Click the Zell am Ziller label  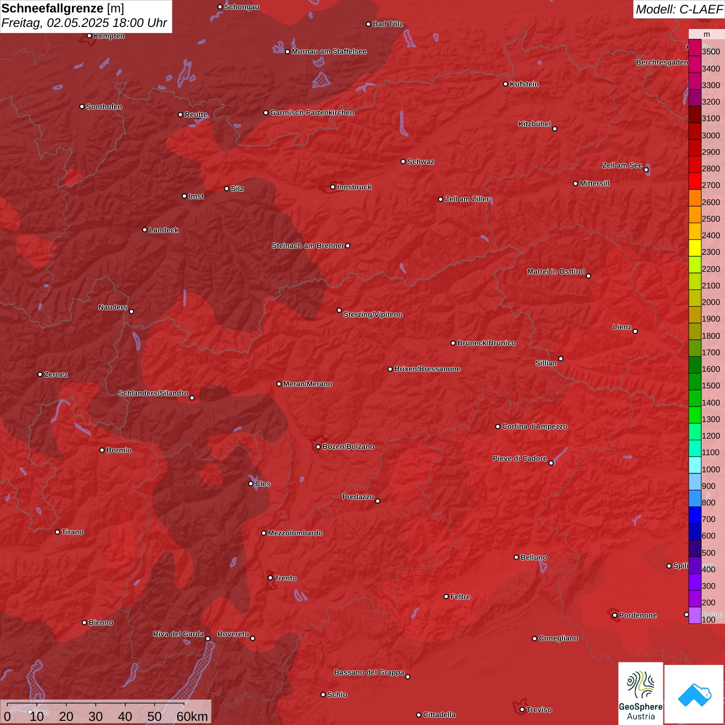pyautogui.click(x=467, y=199)
